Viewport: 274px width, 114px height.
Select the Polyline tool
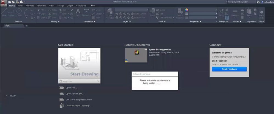pos(11,12)
